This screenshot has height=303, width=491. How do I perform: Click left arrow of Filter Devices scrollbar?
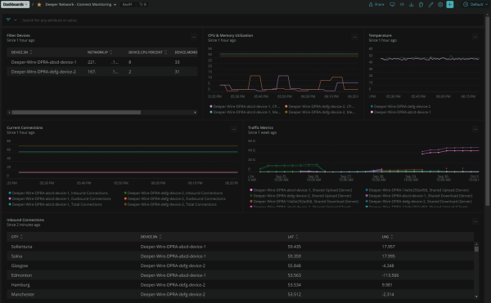[x=9, y=113]
